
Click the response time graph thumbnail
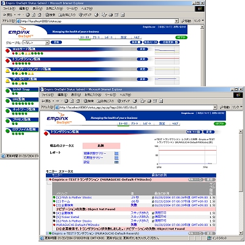(x=186, y=155)
